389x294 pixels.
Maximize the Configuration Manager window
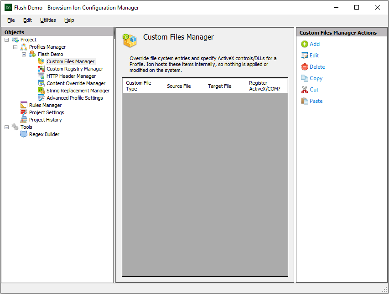coord(357,7)
